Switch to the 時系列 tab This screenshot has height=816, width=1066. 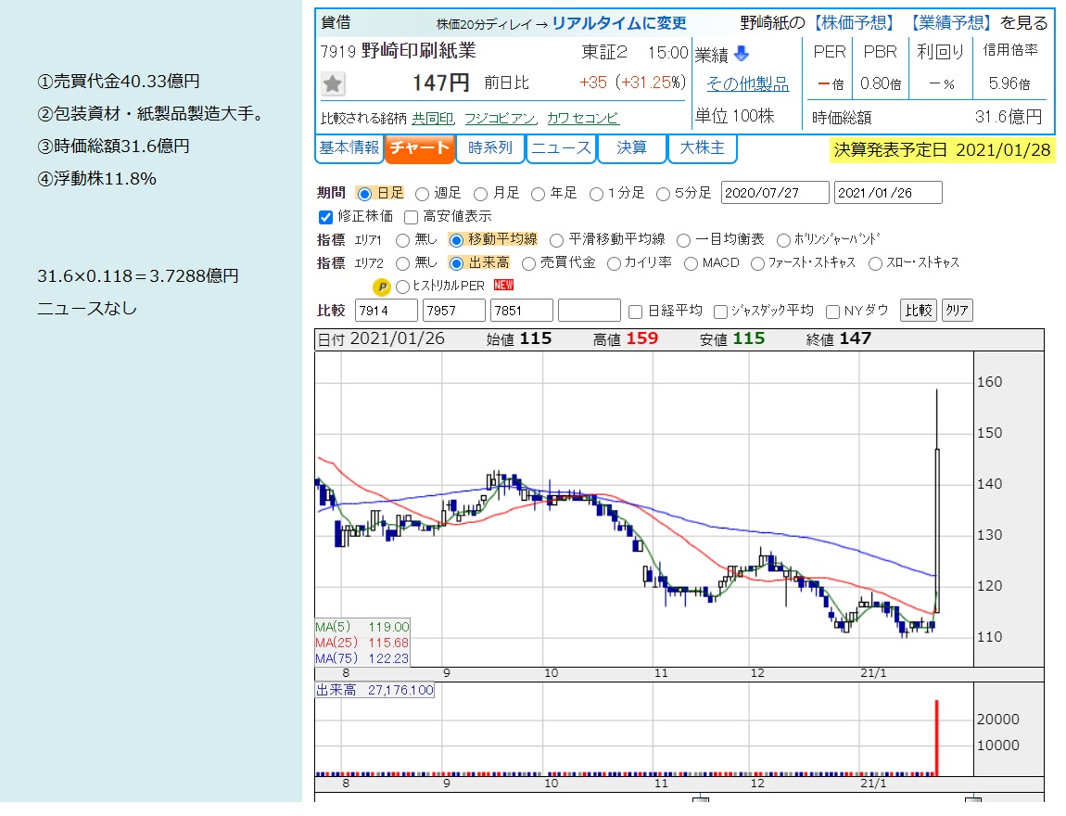click(490, 148)
